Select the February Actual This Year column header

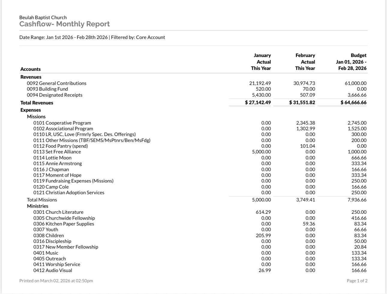pos(305,62)
